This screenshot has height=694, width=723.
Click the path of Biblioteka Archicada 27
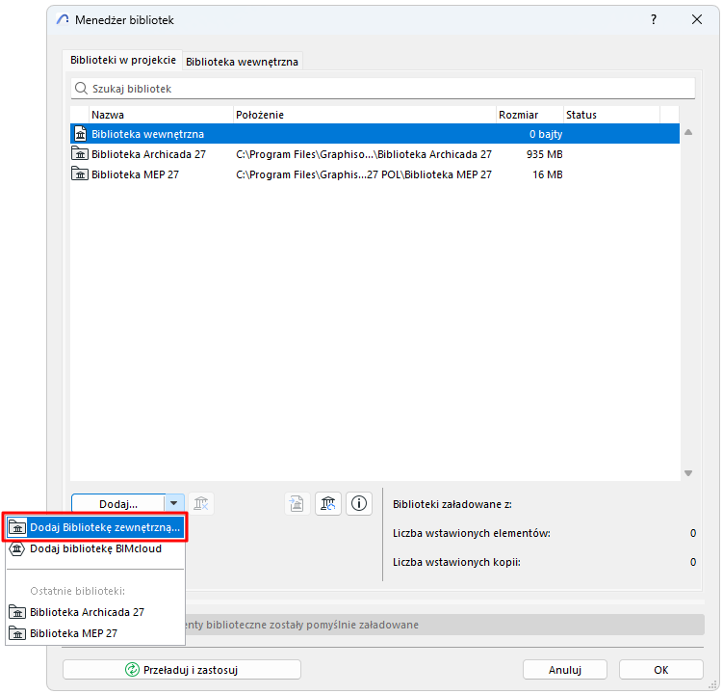(x=364, y=154)
